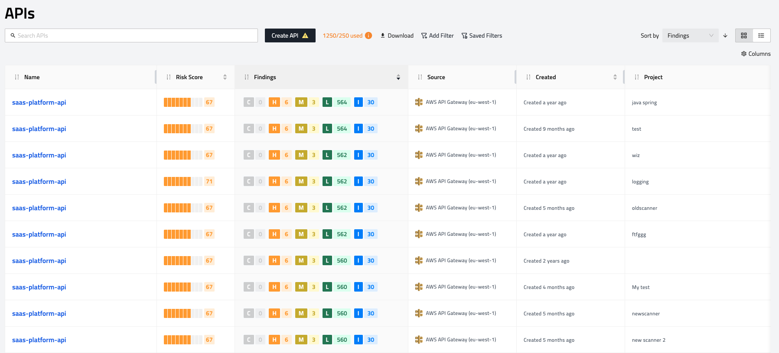Image resolution: width=779 pixels, height=353 pixels.
Task: Open Add Filter menu
Action: pyautogui.click(x=437, y=35)
